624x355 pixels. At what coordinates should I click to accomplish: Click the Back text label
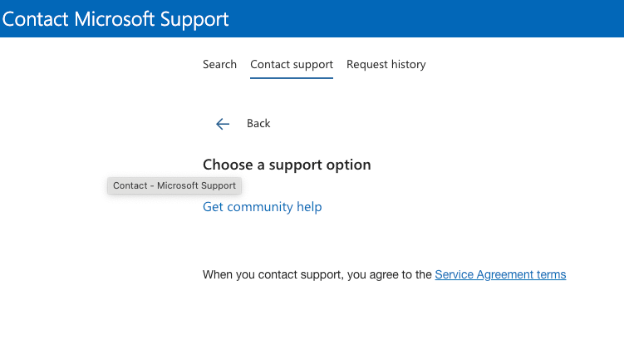pyautogui.click(x=258, y=123)
